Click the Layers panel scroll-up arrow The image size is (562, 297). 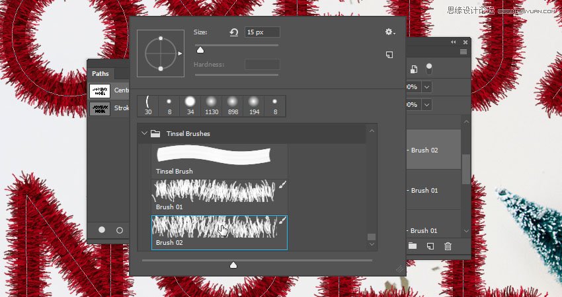pyautogui.click(x=466, y=122)
